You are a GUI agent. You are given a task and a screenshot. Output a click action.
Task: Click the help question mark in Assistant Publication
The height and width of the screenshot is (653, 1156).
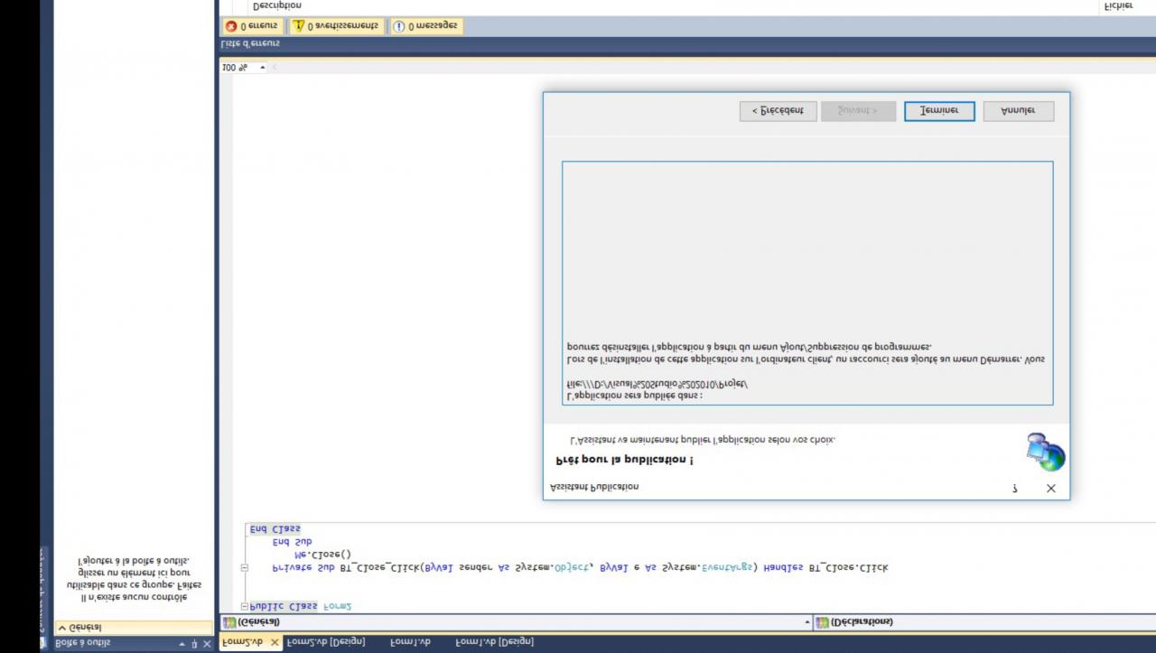click(x=1014, y=488)
